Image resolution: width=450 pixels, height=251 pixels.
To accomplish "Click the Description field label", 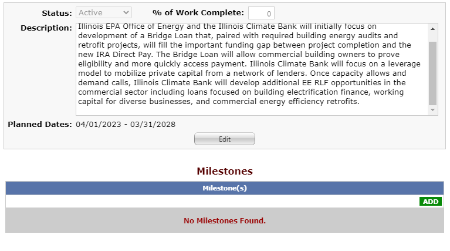I will 46,28.
